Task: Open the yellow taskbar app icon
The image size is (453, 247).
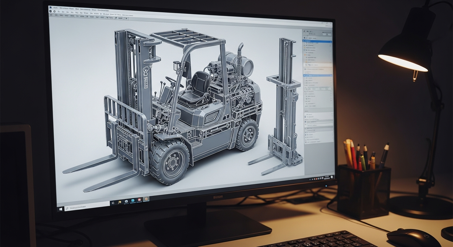Action: 119,202
